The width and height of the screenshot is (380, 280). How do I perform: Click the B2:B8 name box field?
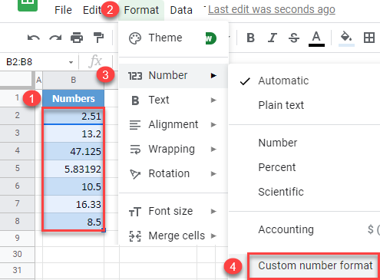coord(38,62)
